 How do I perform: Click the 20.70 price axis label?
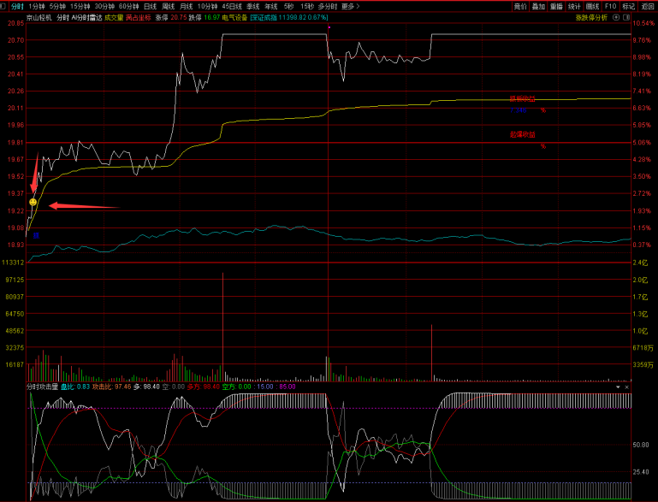[15, 40]
